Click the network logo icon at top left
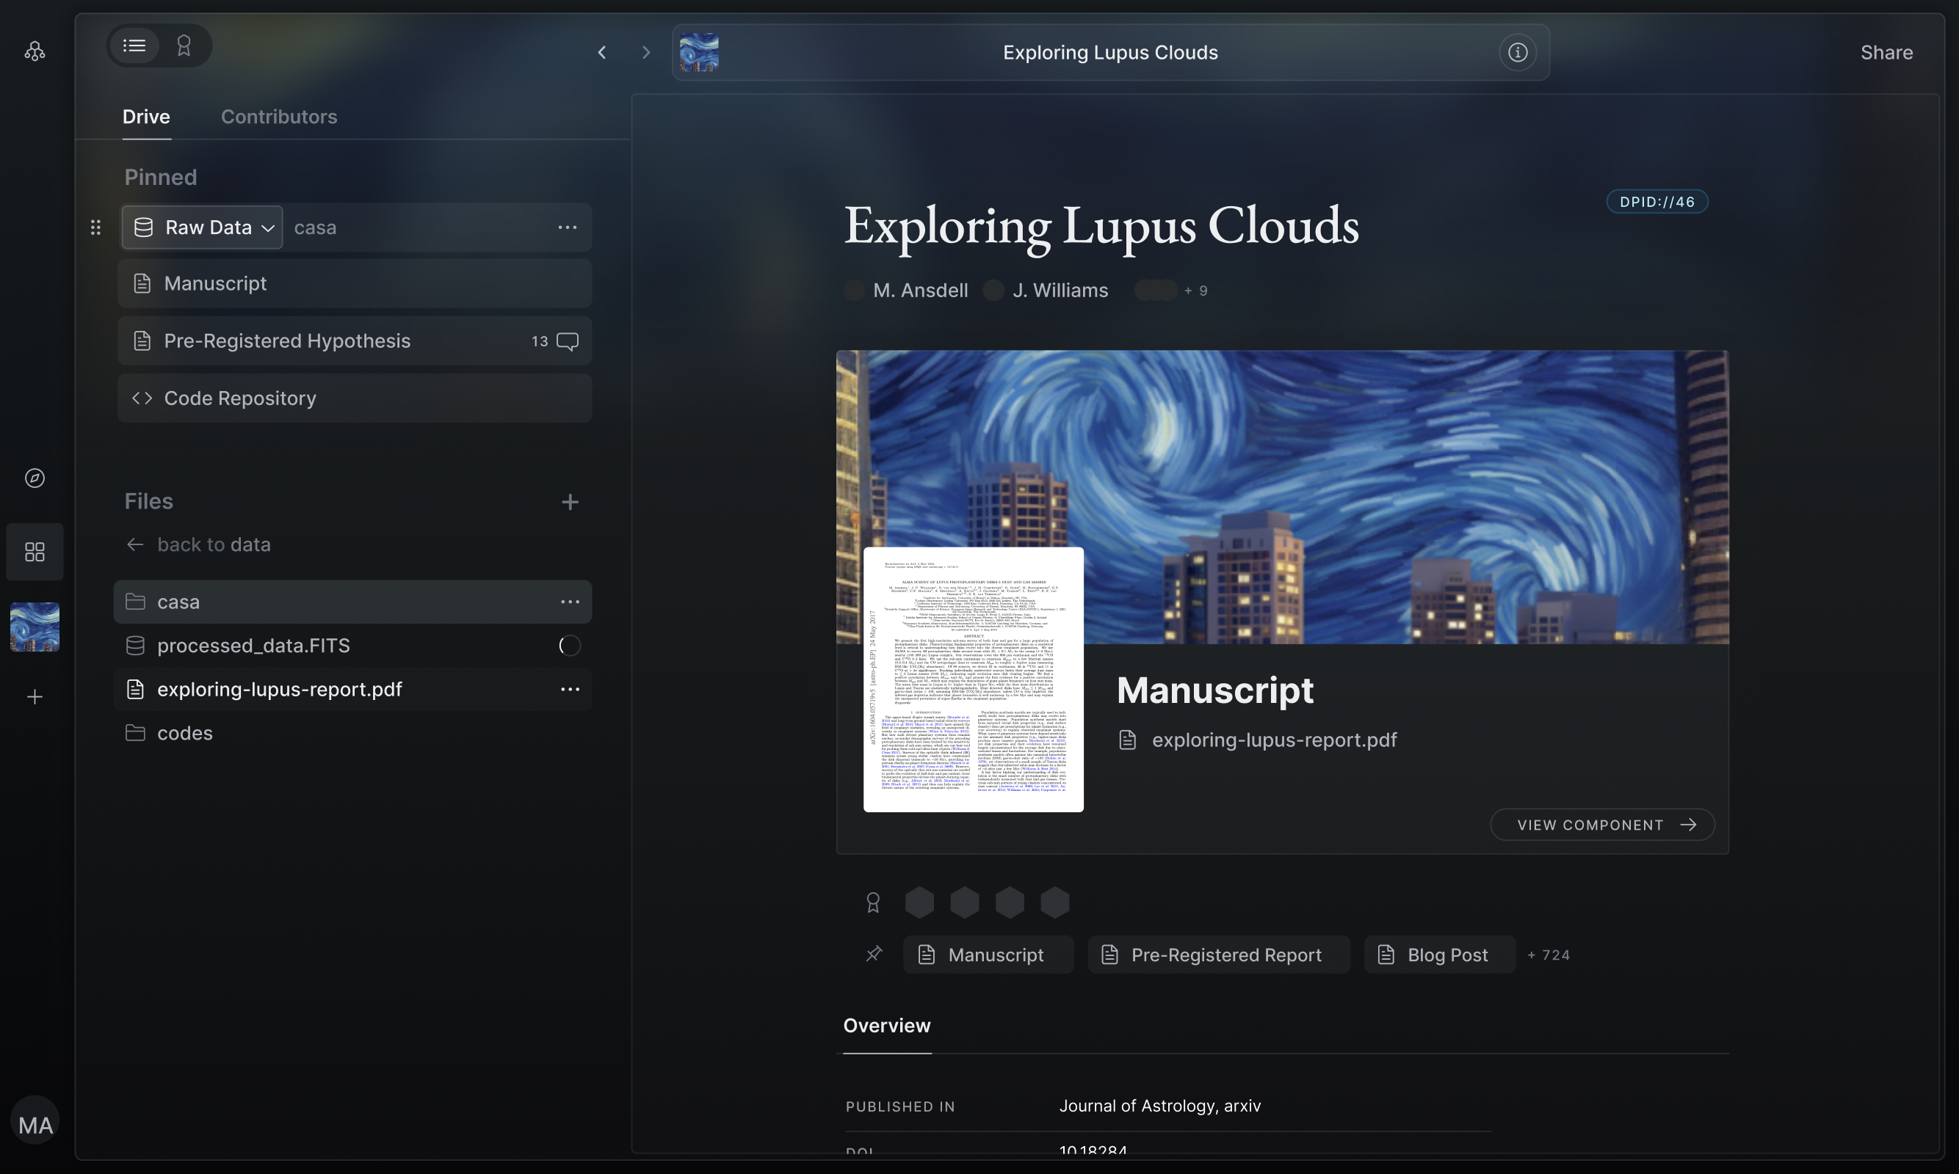Screen dimensions: 1959x1174 pyautogui.click(x=35, y=51)
